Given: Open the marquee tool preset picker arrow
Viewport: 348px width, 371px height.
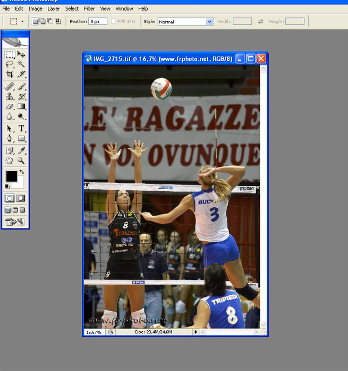Looking at the screenshot, I should click(x=22, y=22).
